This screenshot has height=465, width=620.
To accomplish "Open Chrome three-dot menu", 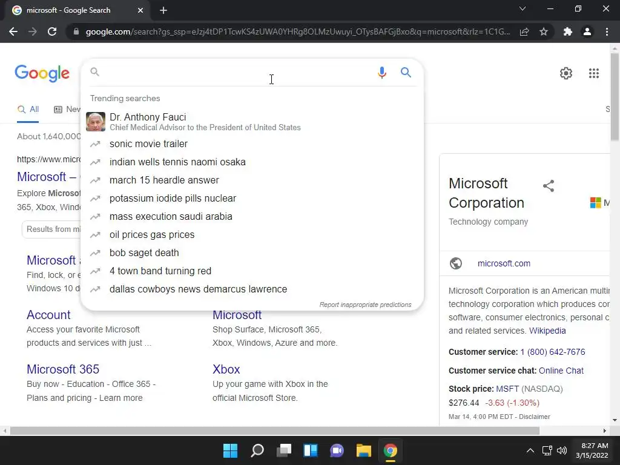I will click(x=607, y=31).
